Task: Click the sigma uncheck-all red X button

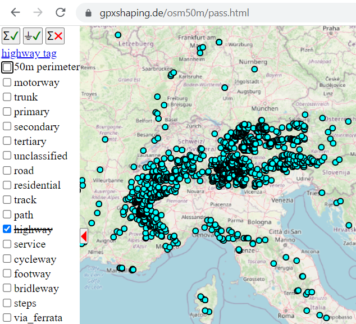Action: point(55,36)
